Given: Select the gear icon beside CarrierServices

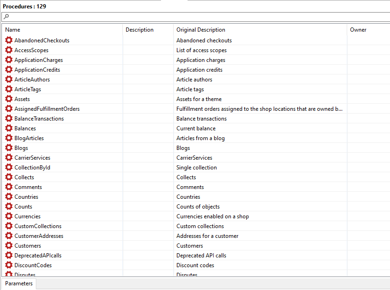Looking at the screenshot, I should (9, 158).
